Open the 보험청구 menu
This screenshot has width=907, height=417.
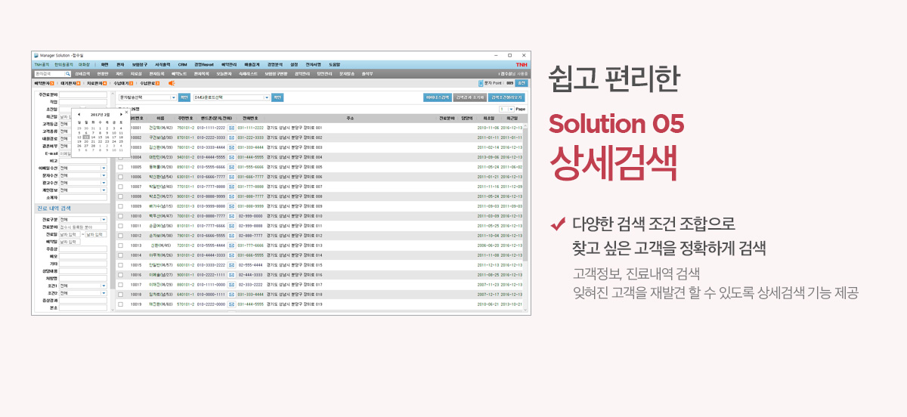(140, 65)
